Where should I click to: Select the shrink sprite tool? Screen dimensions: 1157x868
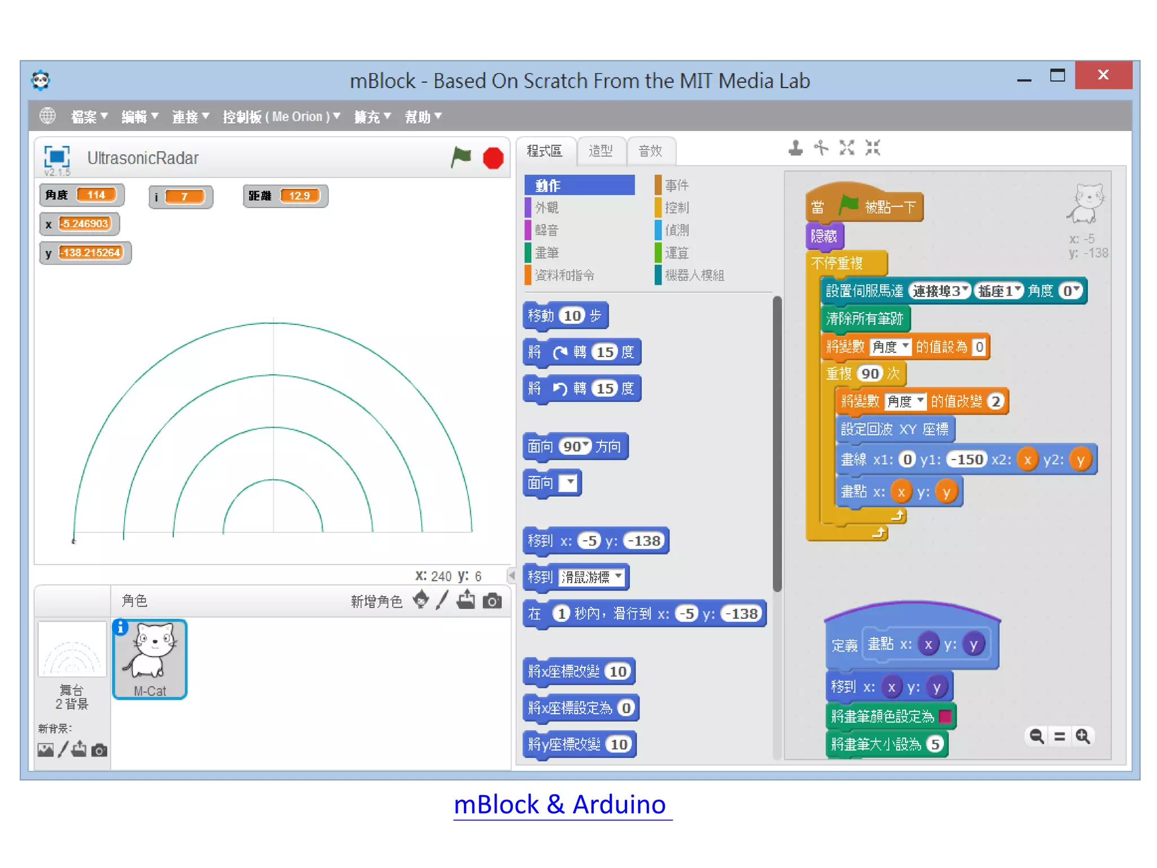tap(873, 148)
